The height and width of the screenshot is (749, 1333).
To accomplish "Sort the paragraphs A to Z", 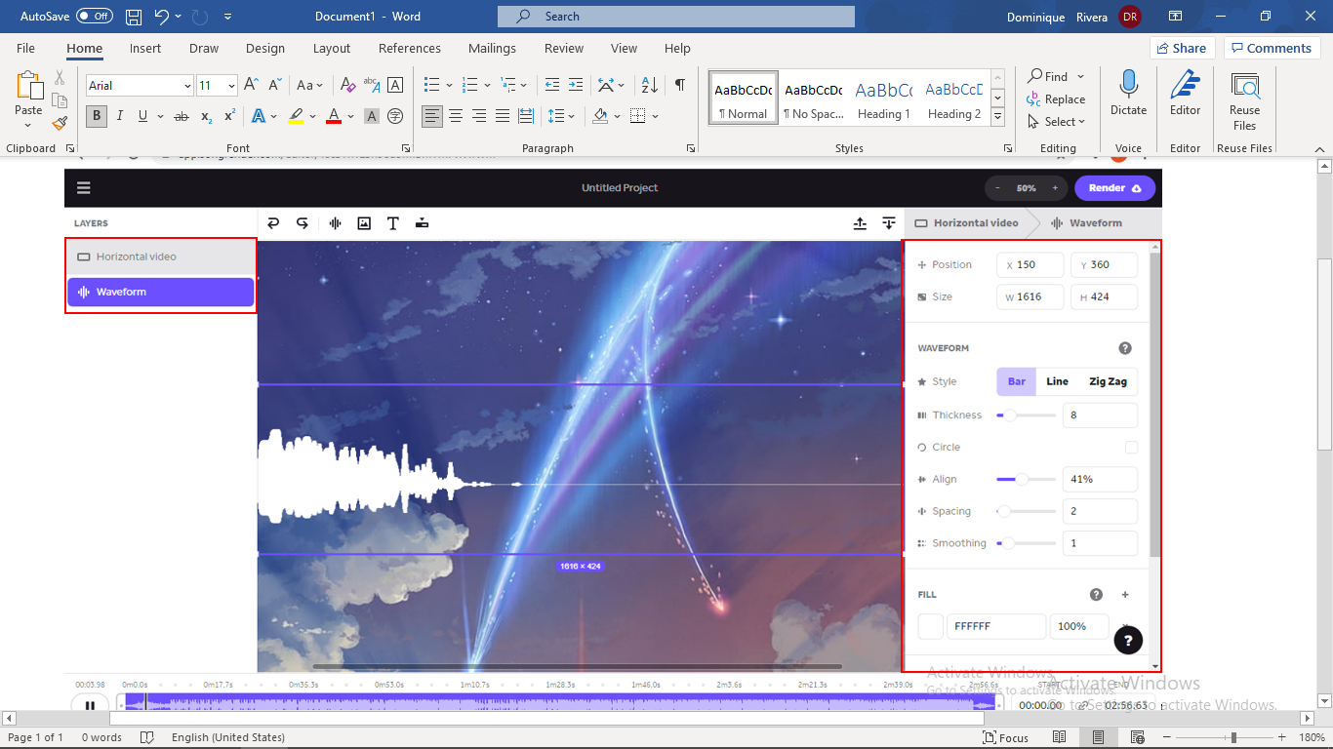I will [652, 86].
